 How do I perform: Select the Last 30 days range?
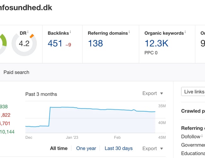[119, 148]
